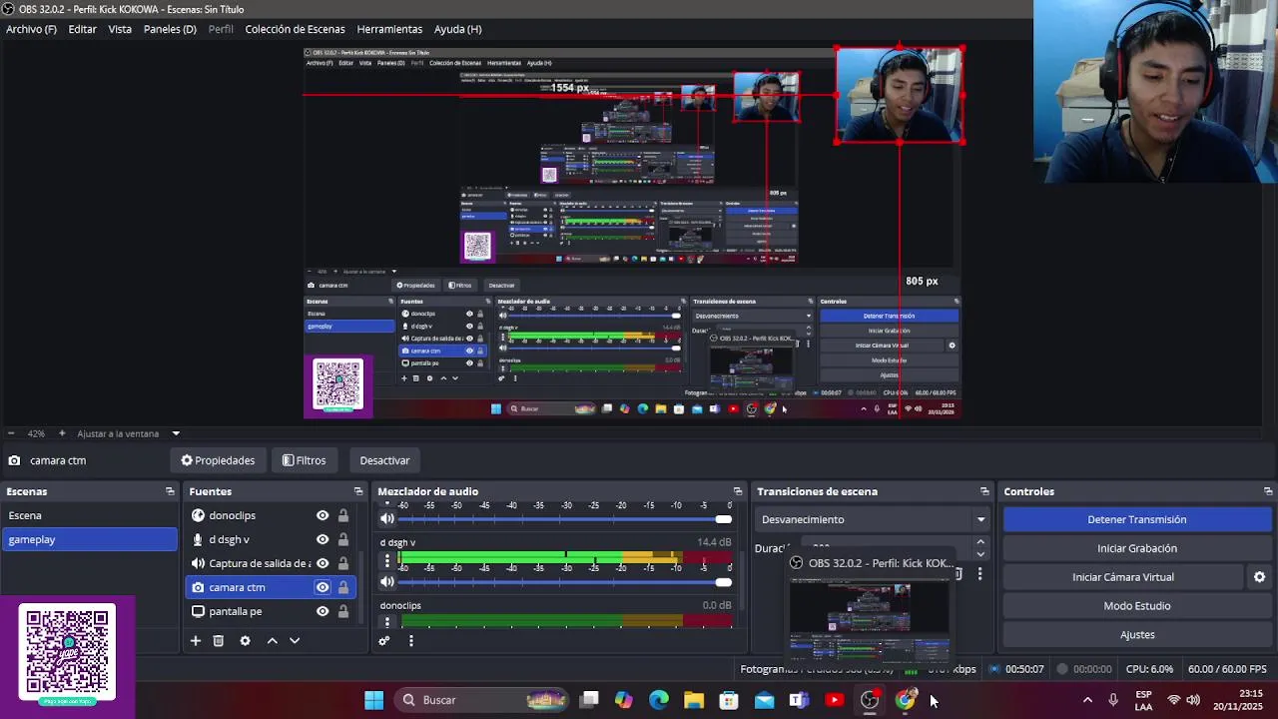Open File Explorer from the taskbar
1278x719 pixels.
point(694,700)
